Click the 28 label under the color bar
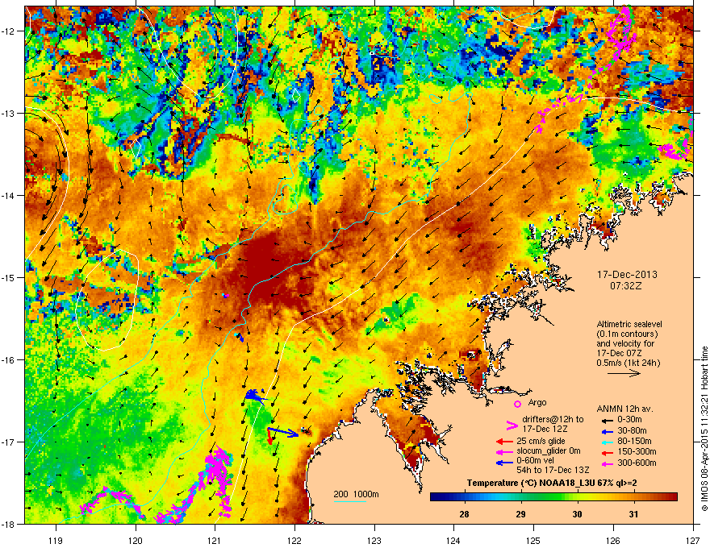The width and height of the screenshot is (710, 548). 464,514
